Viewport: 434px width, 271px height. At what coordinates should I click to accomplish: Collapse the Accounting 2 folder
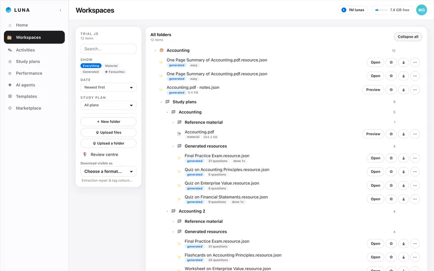click(168, 211)
